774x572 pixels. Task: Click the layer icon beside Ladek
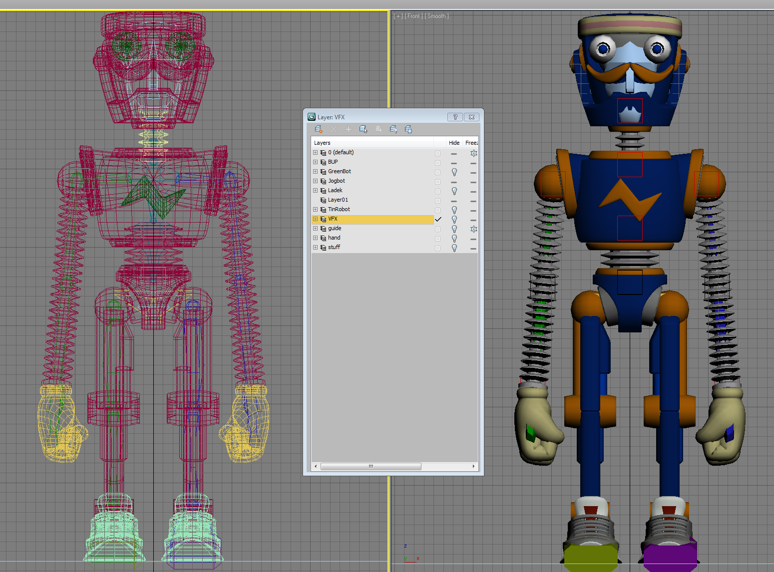(x=323, y=191)
